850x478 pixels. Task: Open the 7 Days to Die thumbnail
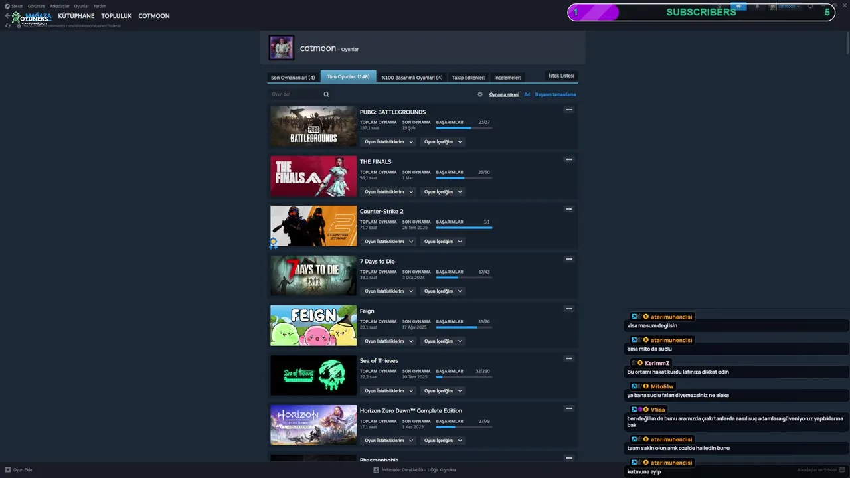313,276
